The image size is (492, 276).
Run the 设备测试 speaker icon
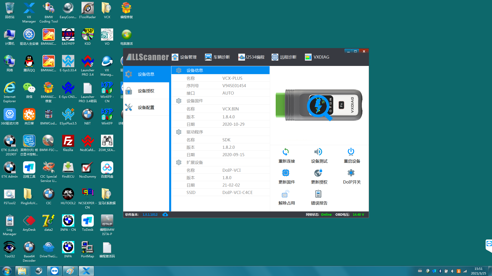coord(318,152)
